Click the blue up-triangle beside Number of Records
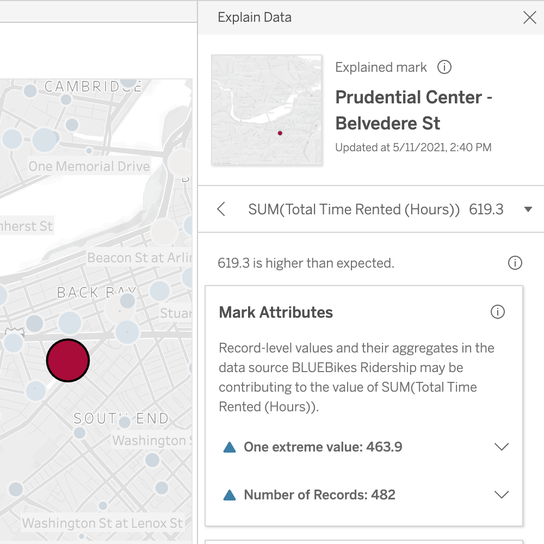 pos(229,494)
